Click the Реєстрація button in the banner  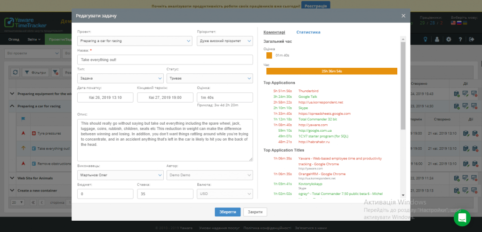[315, 6]
